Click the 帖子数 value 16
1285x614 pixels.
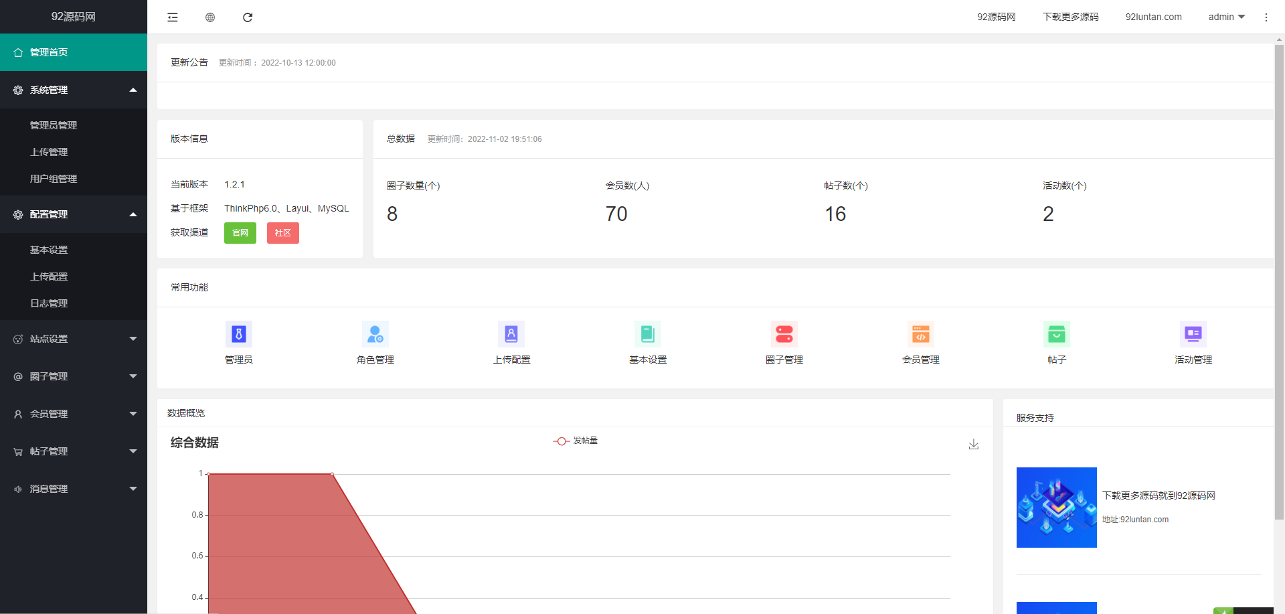tap(835, 214)
